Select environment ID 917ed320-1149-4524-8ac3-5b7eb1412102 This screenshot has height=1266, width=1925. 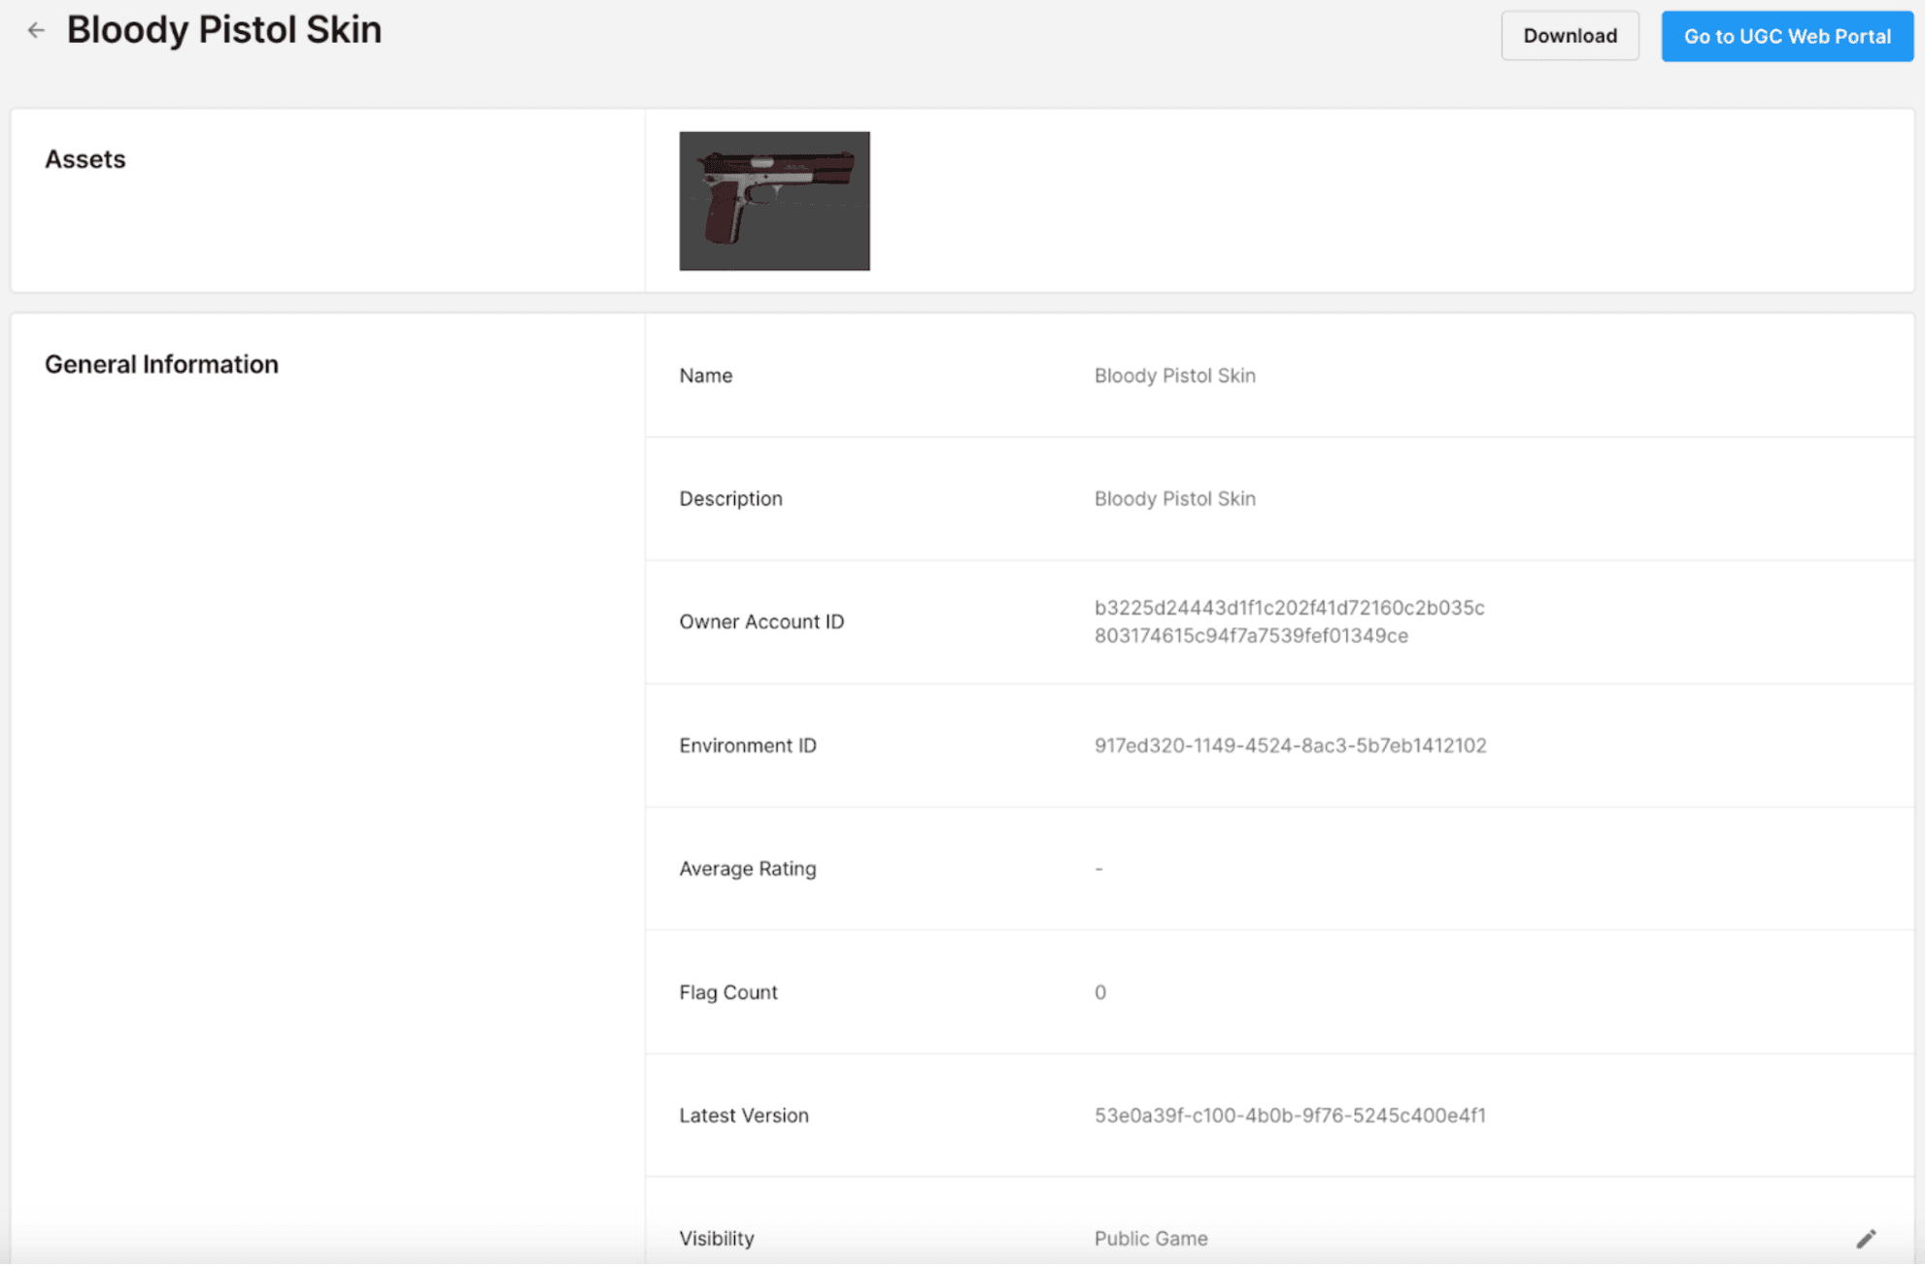tap(1290, 746)
